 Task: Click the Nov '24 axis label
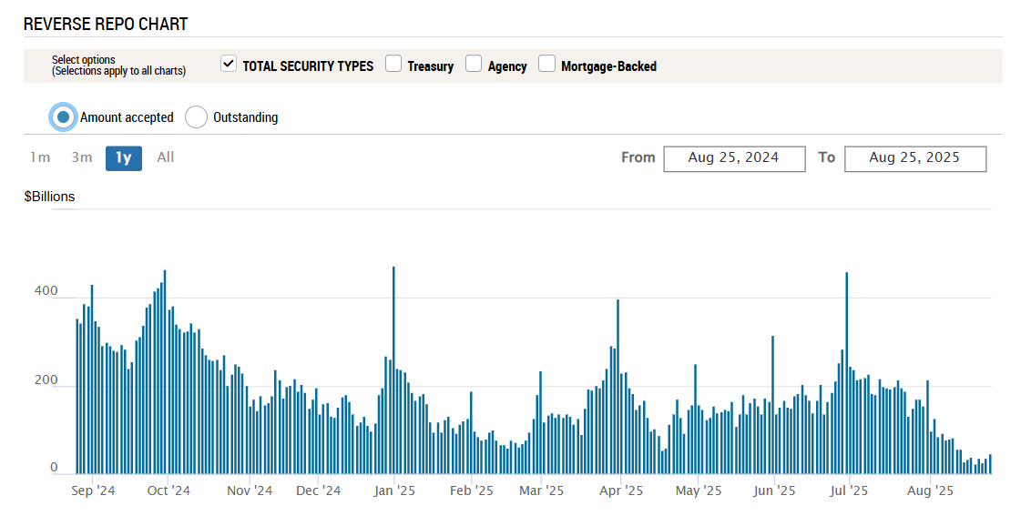click(x=250, y=491)
